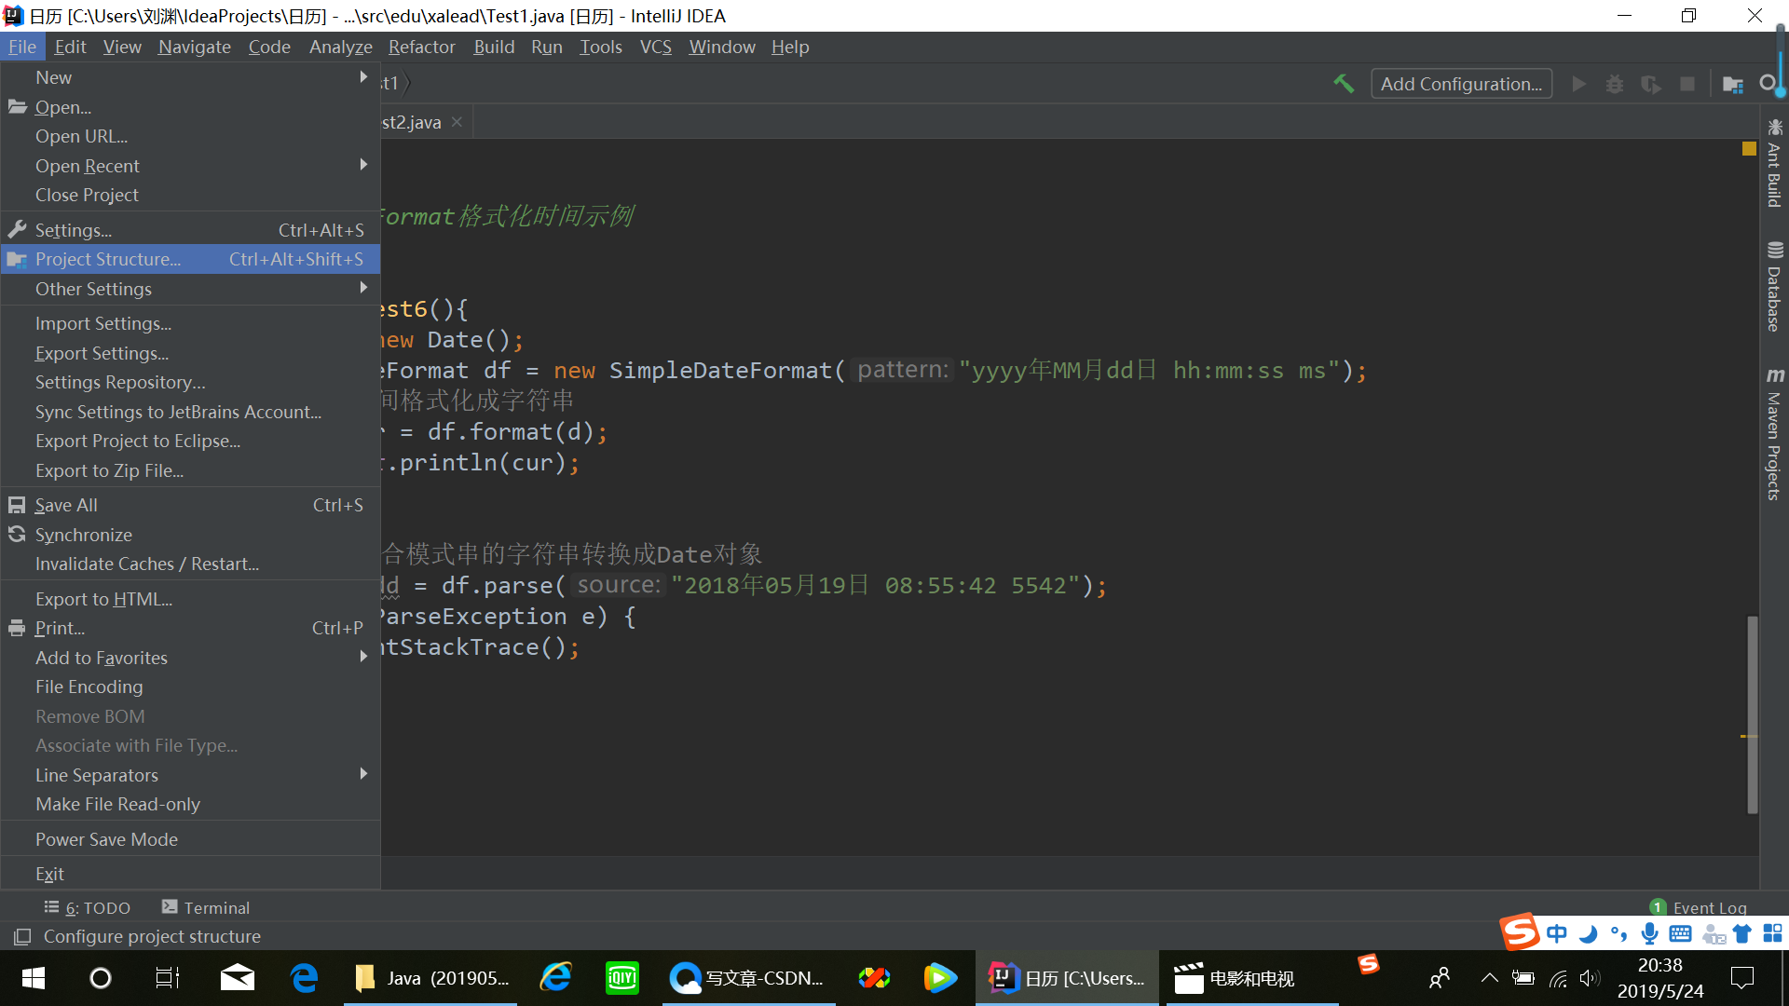Click the Add Configuration button
This screenshot has width=1789, height=1006.
1460,84
